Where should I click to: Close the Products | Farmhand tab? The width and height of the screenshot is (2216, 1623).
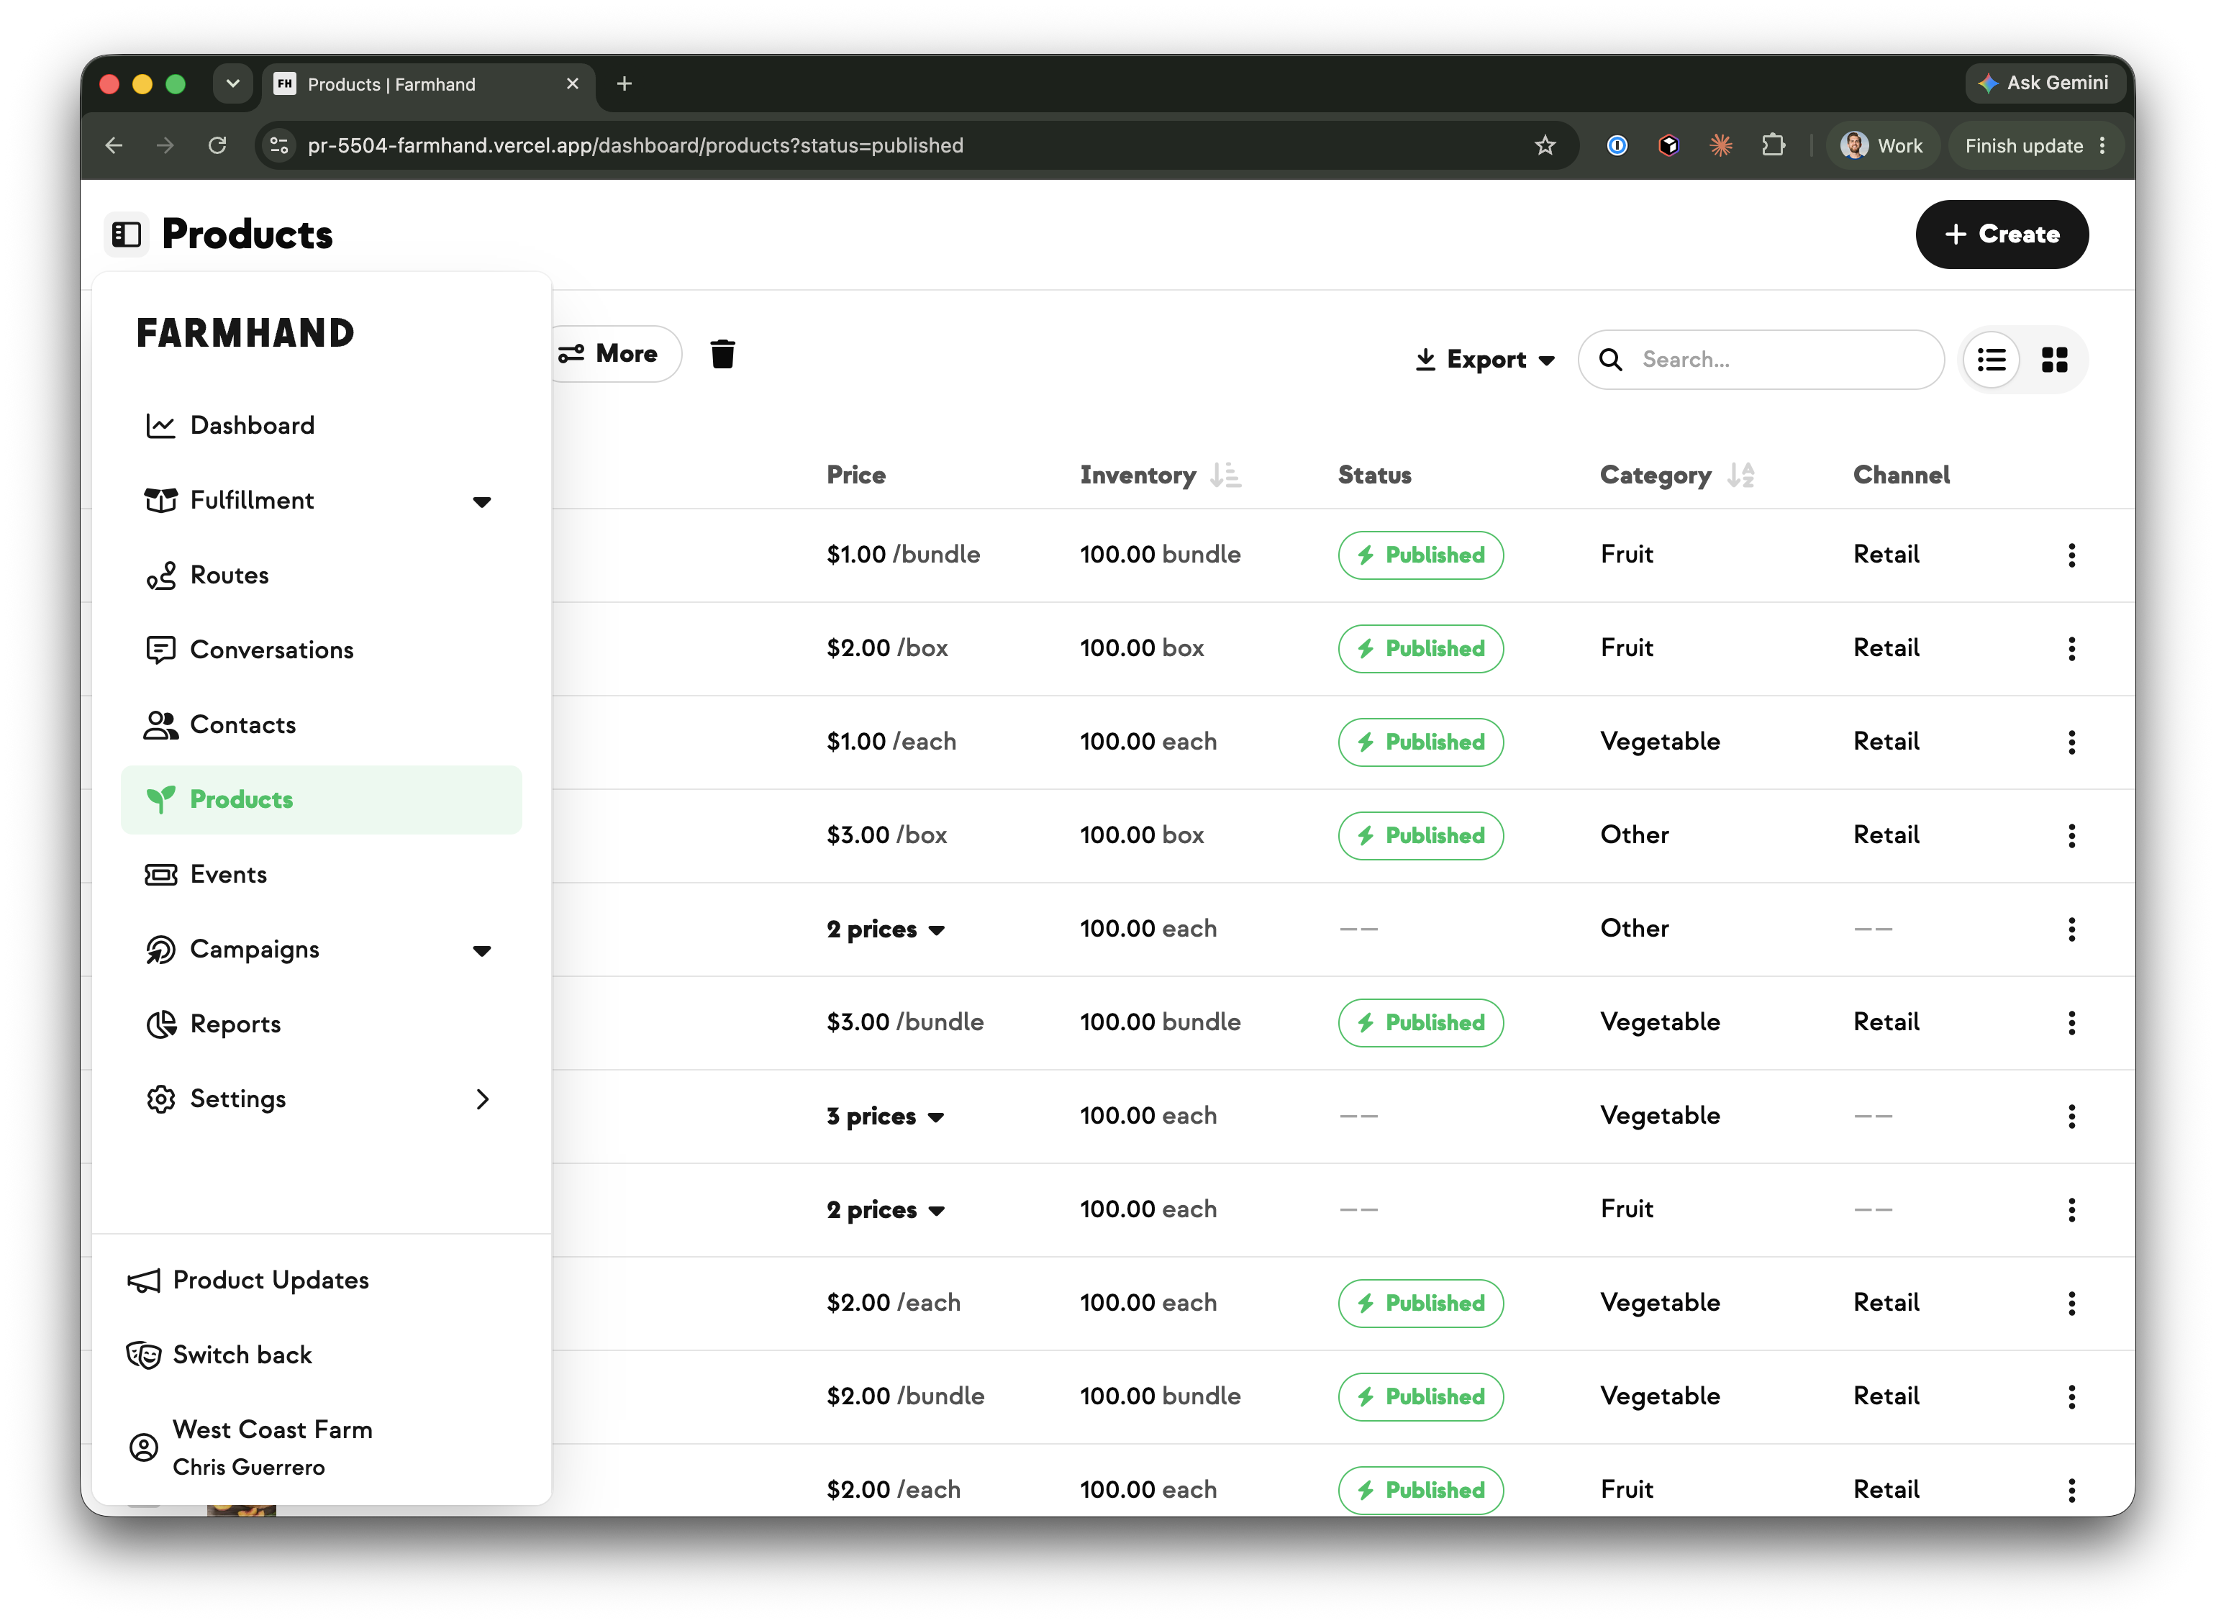pyautogui.click(x=573, y=83)
